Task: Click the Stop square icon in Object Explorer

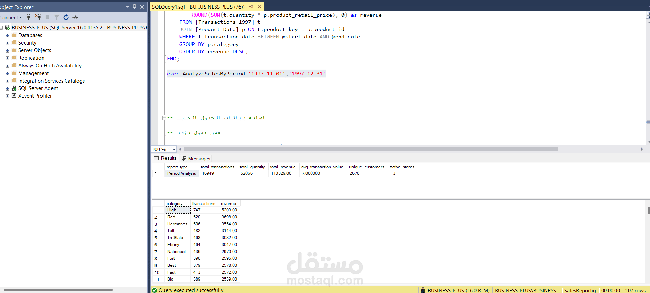Action: (47, 17)
